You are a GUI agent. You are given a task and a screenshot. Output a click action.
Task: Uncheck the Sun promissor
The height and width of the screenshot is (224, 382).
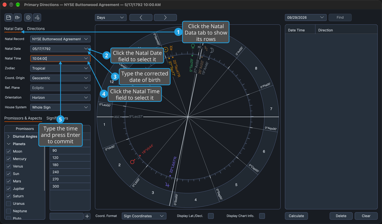click(9, 174)
